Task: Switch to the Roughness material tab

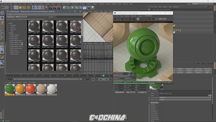Action: click(x=189, y=69)
